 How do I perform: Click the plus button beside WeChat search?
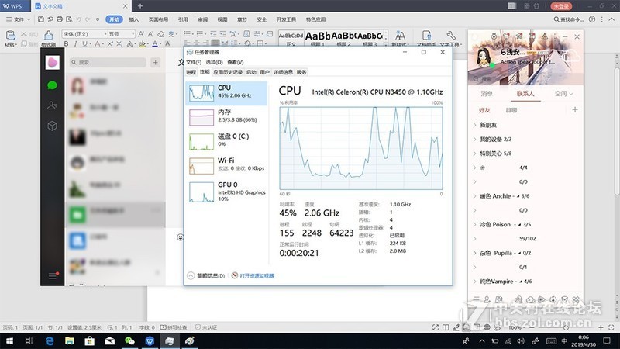coord(156,63)
